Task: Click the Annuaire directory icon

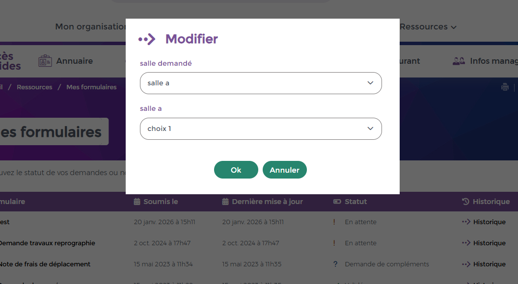Action: tap(45, 61)
